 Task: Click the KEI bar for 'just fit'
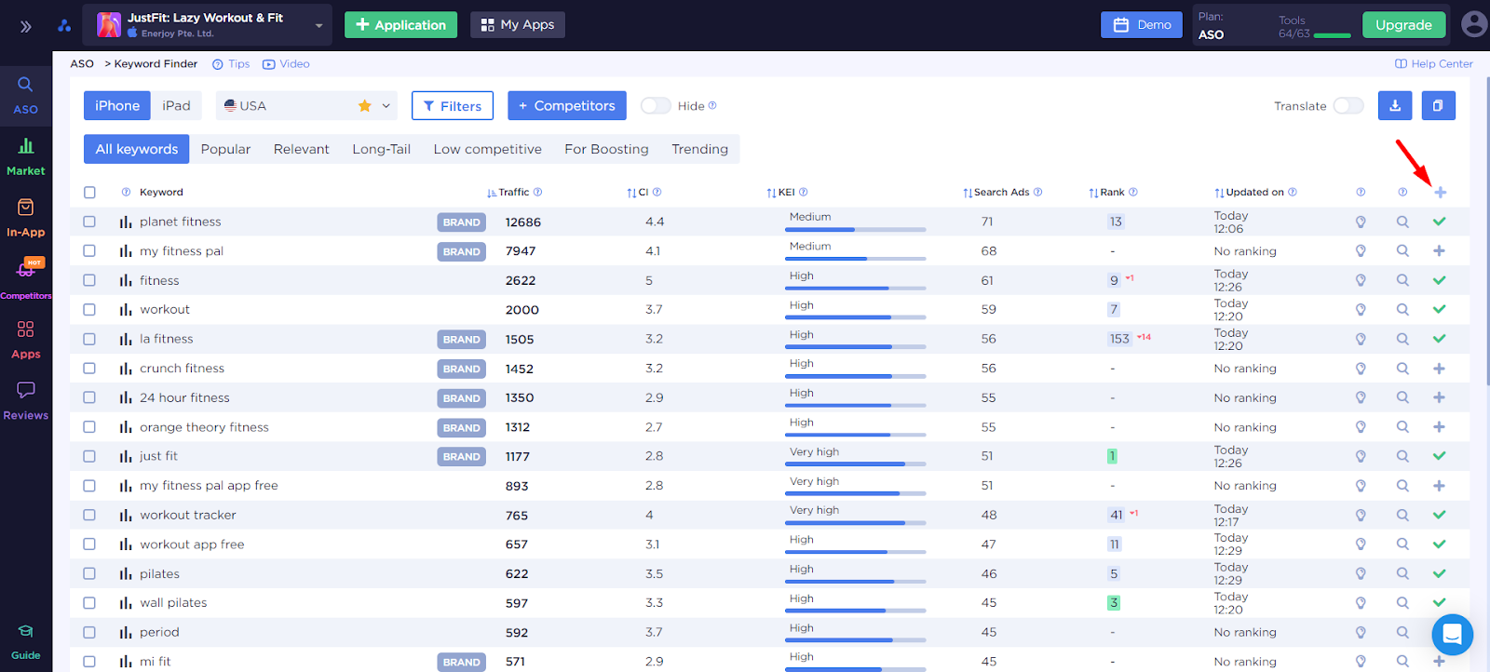[855, 464]
